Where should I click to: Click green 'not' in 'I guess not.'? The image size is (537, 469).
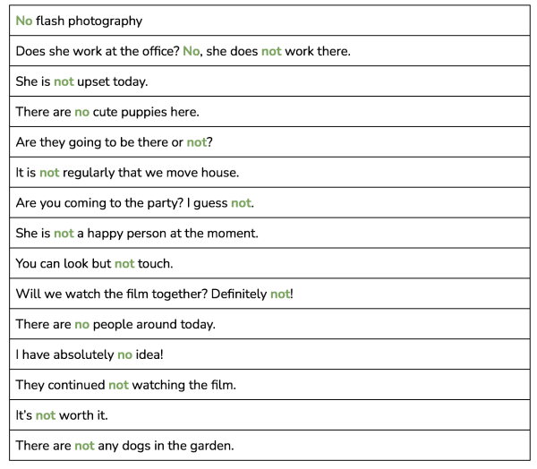pyautogui.click(x=241, y=203)
